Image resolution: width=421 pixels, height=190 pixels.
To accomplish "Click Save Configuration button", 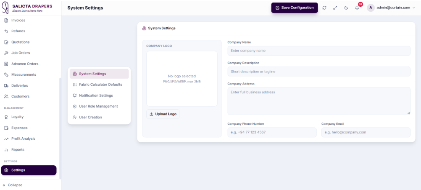I will [295, 8].
